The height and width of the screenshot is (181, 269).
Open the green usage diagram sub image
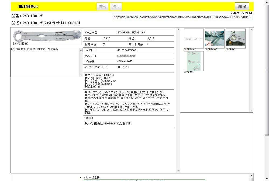coord(194,61)
